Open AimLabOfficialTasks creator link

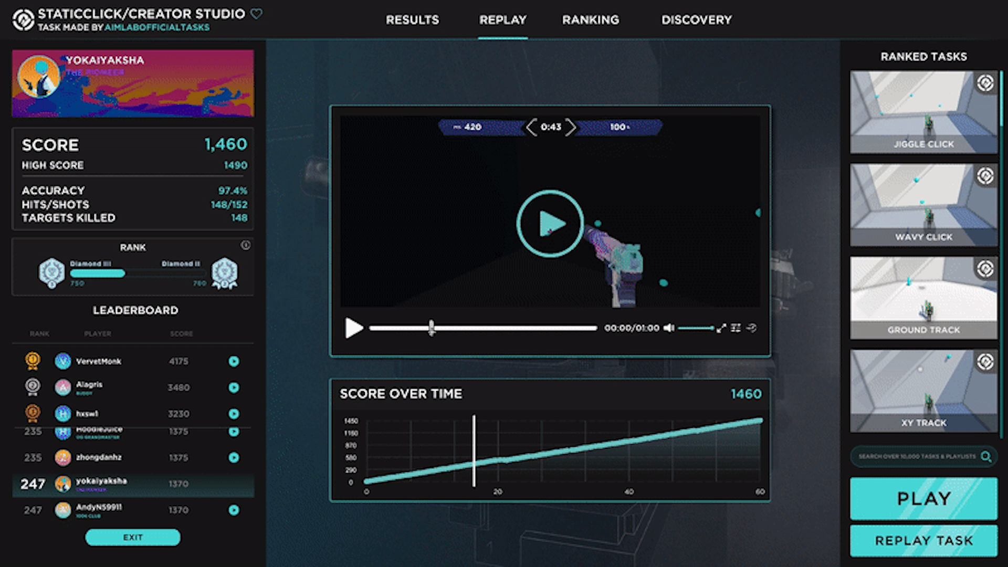tap(157, 27)
